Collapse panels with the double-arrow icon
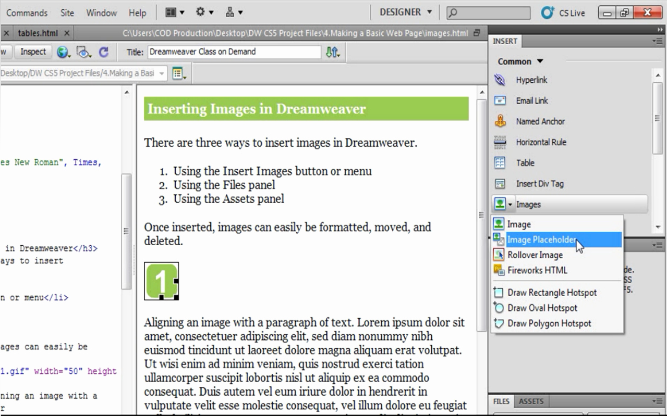This screenshot has width=667, height=416. click(x=661, y=30)
